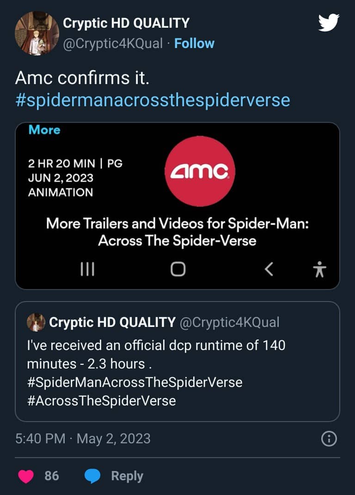Tap the accessibility figure icon

319,269
